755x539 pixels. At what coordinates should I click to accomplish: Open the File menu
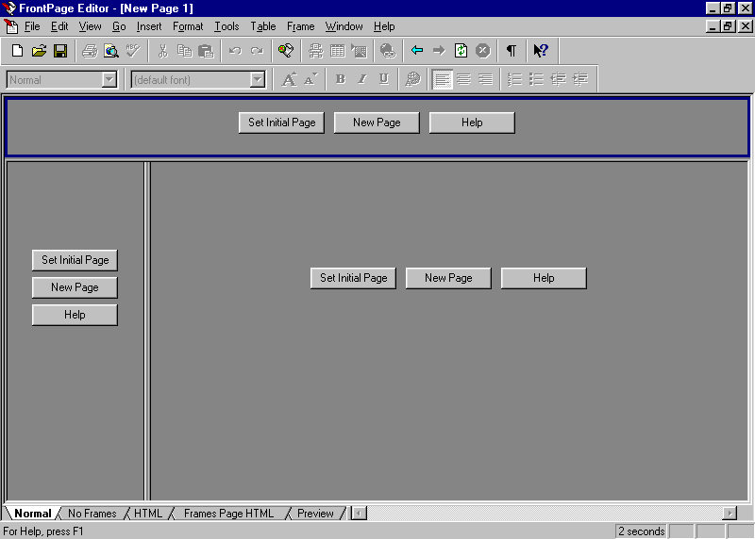pos(32,26)
